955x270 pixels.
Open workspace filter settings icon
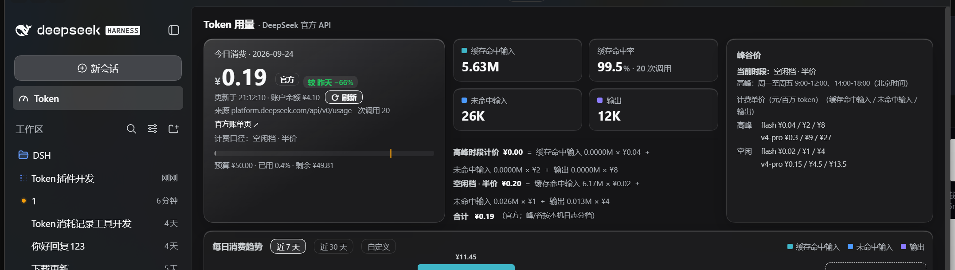pos(153,129)
